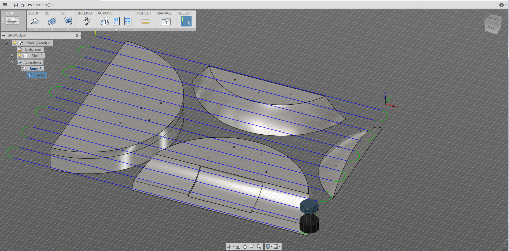Select the 2D milling strategy icon

(x=52, y=21)
